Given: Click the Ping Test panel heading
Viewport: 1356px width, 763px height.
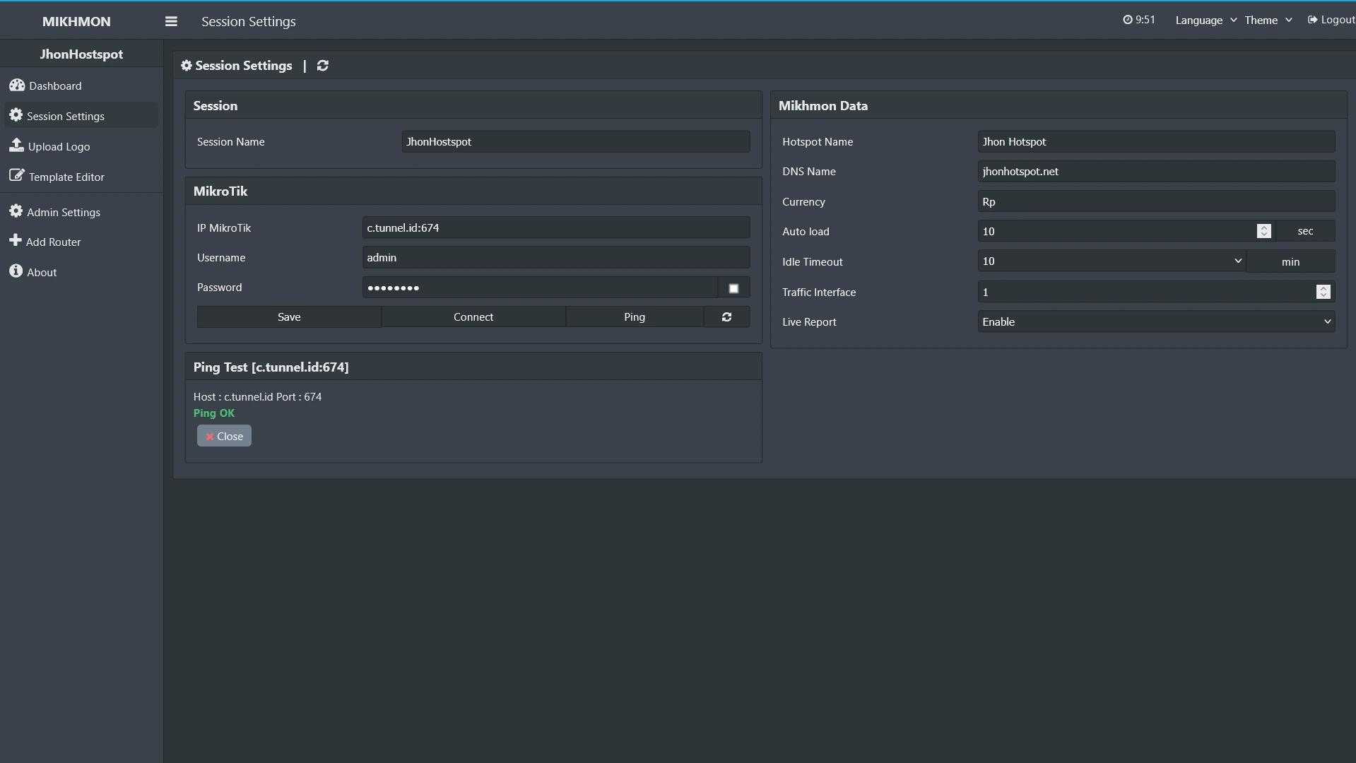Looking at the screenshot, I should pyautogui.click(x=271, y=367).
